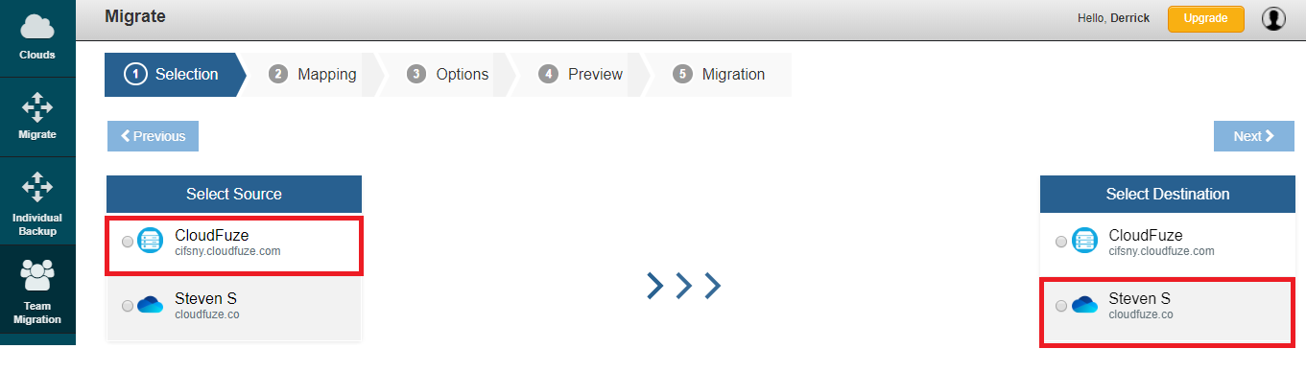The width and height of the screenshot is (1306, 372).
Task: Click the CloudFuze server icon under Select Destination
Action: tap(1084, 242)
